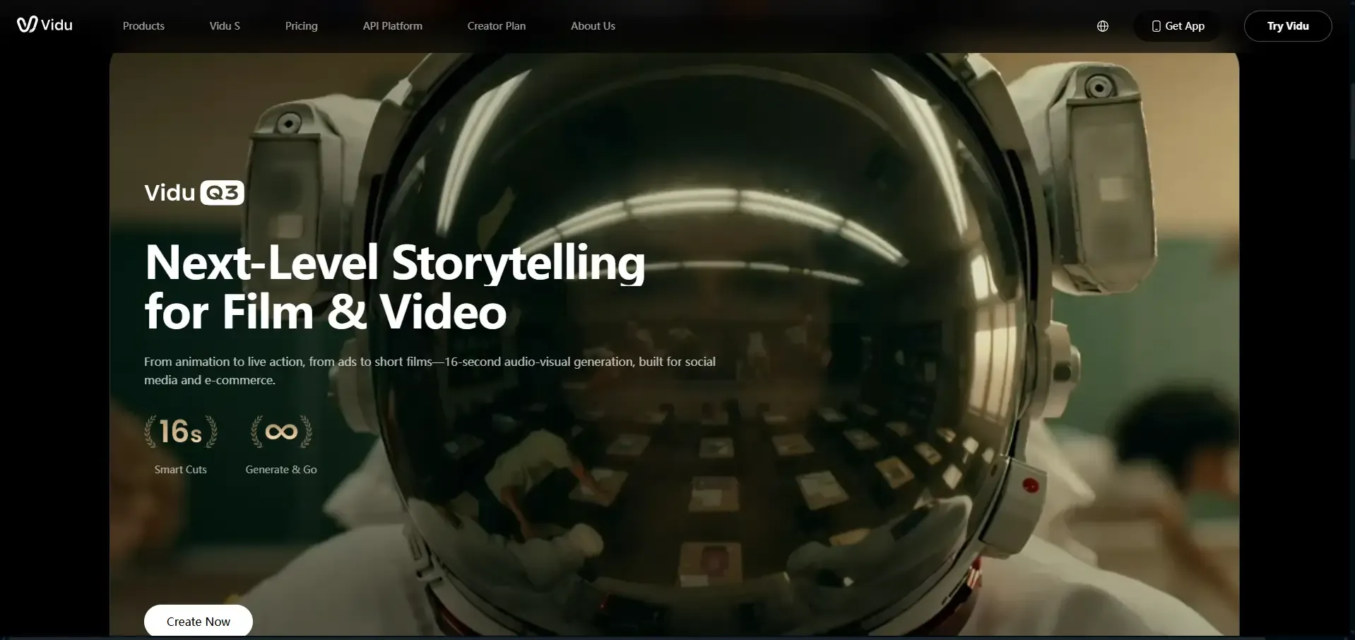Visit the About Us page
Viewport: 1355px width, 640px height.
[593, 26]
